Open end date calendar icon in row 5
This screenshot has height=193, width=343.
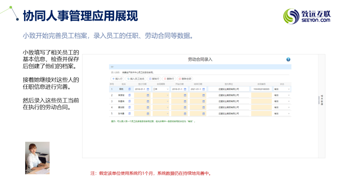coord(204,113)
